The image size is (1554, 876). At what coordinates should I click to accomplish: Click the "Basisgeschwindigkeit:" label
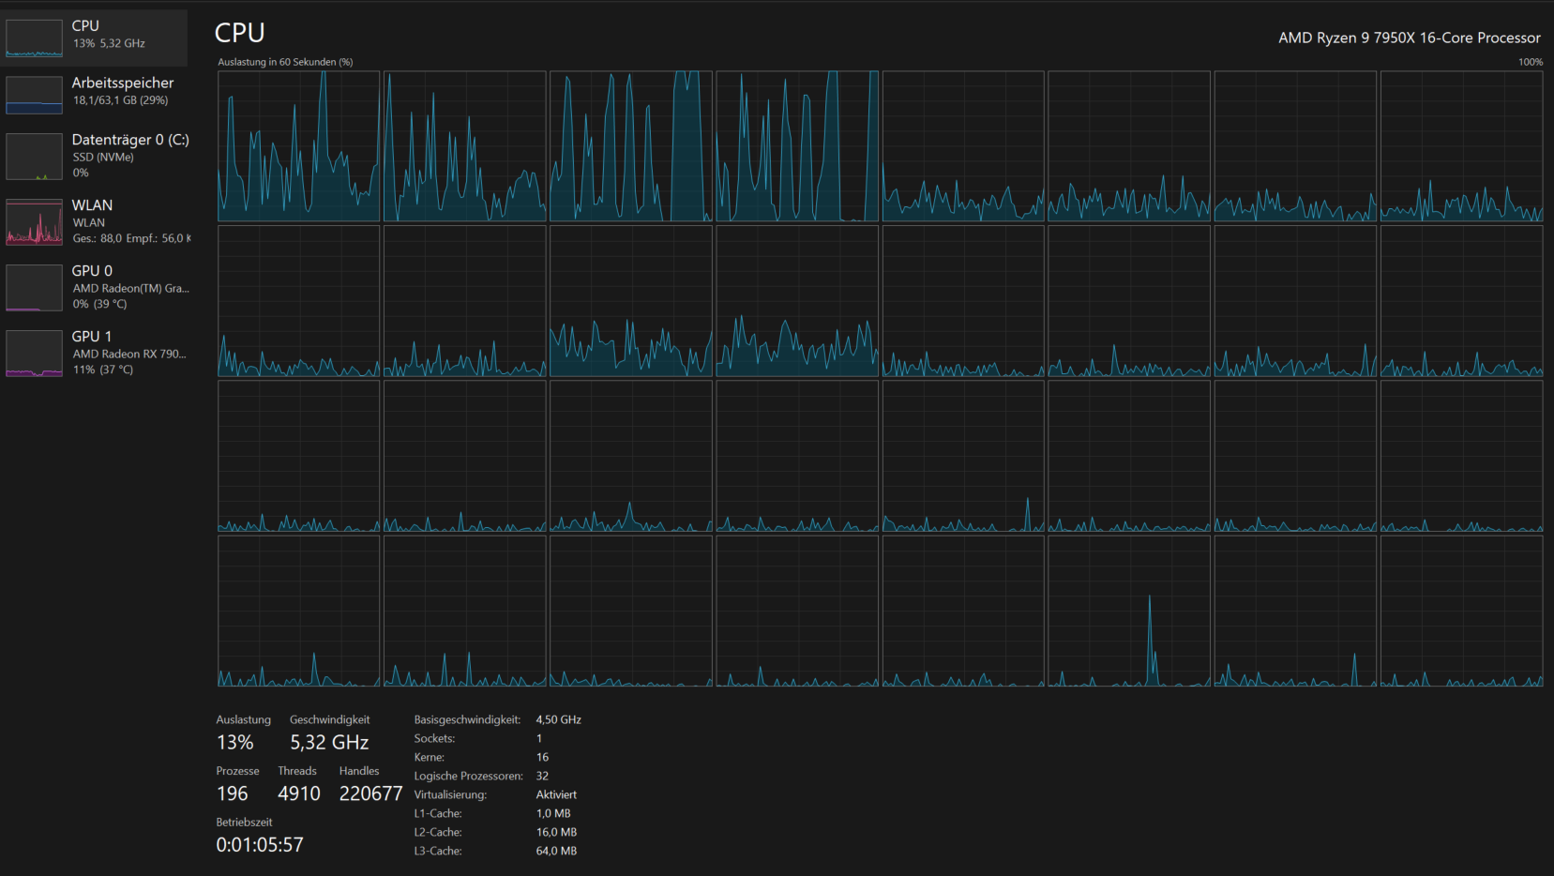click(467, 720)
